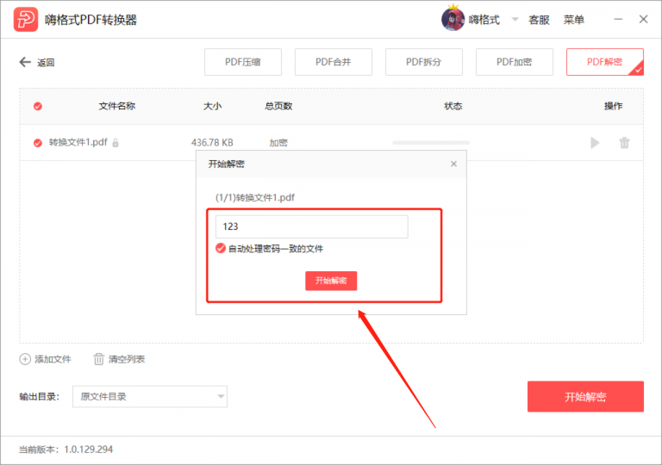The height and width of the screenshot is (465, 662).
Task: Click the progress bar of 转换文件1.pdf
Action: (431, 143)
